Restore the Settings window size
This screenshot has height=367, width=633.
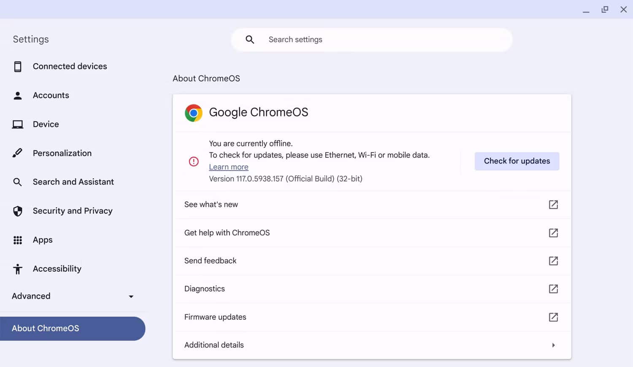click(605, 9)
